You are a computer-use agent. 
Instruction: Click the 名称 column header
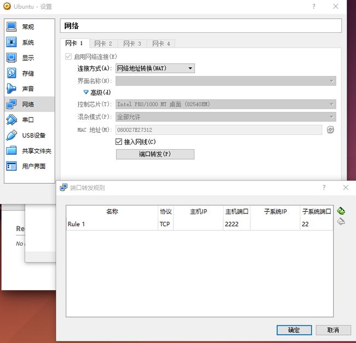click(112, 211)
